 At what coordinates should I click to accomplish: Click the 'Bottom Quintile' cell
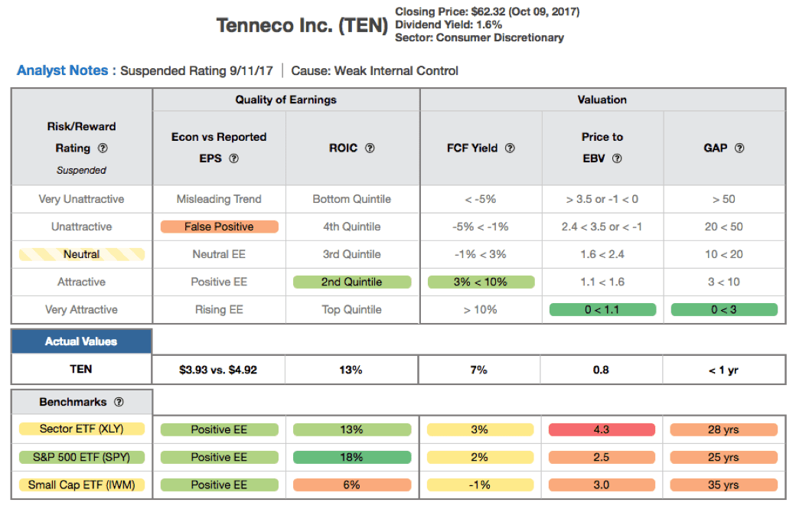[x=352, y=199]
